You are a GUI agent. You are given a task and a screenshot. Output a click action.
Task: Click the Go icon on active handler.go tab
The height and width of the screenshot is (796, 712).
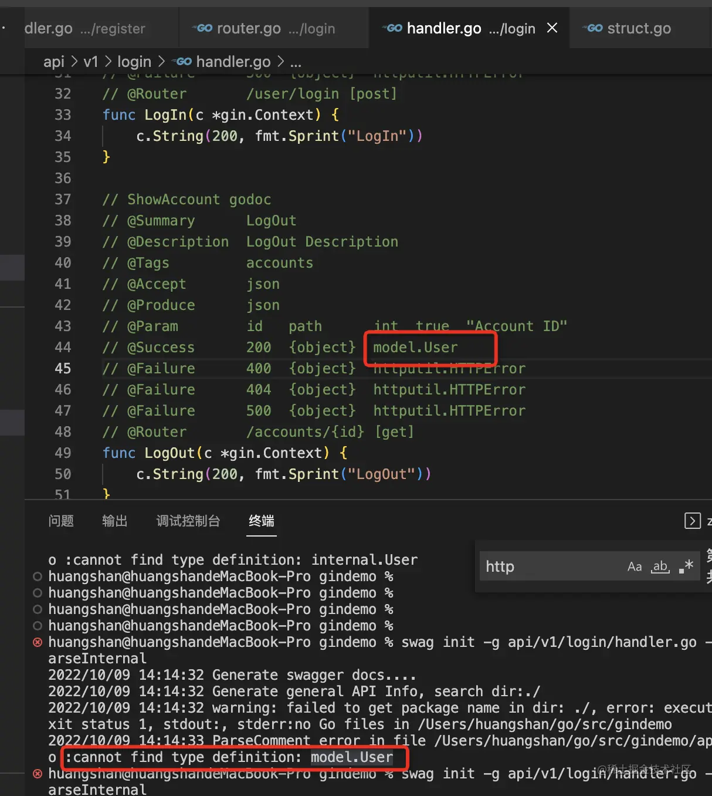click(392, 28)
